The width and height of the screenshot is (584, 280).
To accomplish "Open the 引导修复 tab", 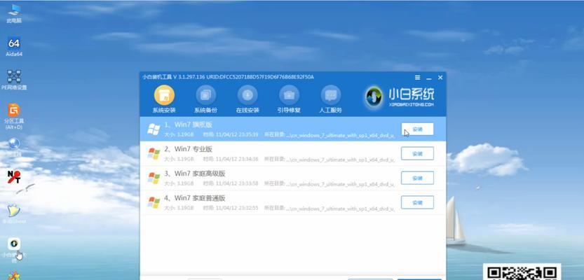I will (x=289, y=99).
